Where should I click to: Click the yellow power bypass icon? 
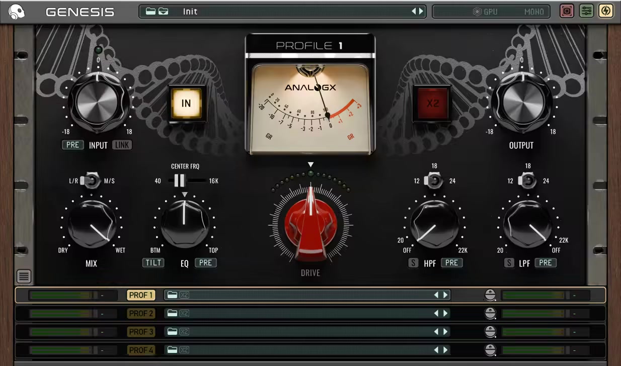[x=605, y=11]
